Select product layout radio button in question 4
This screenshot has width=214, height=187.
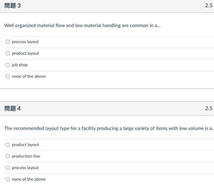tap(8, 144)
